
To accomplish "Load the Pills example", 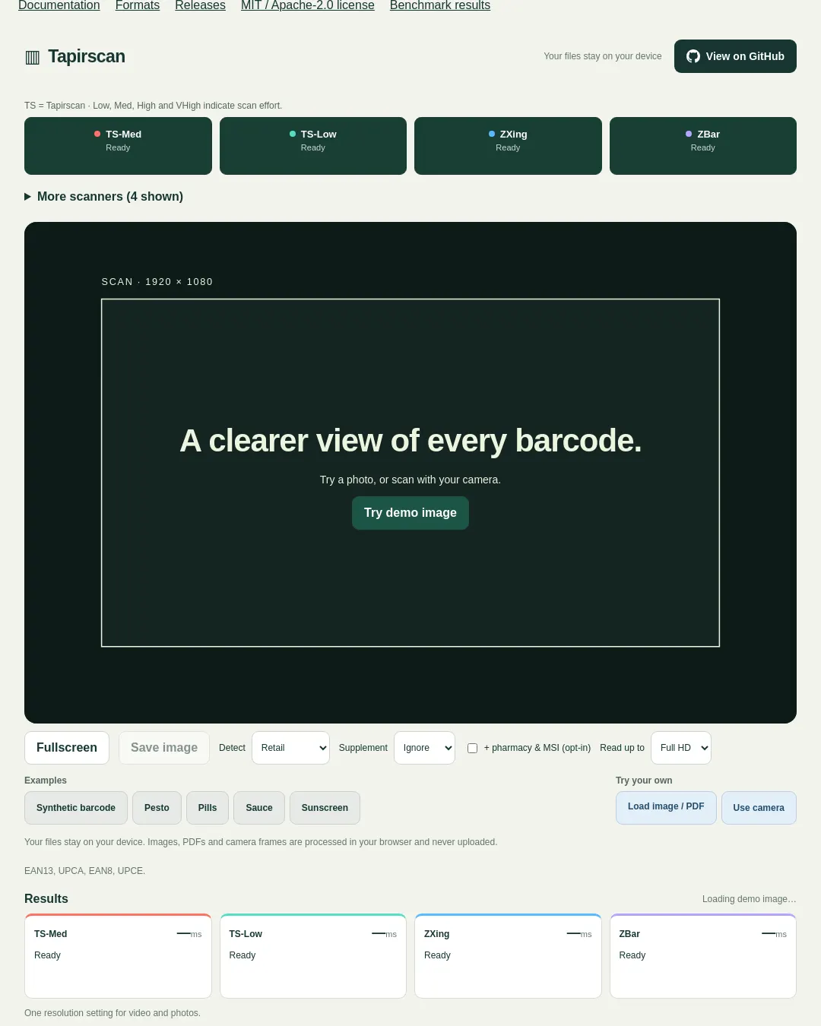I will (208, 808).
